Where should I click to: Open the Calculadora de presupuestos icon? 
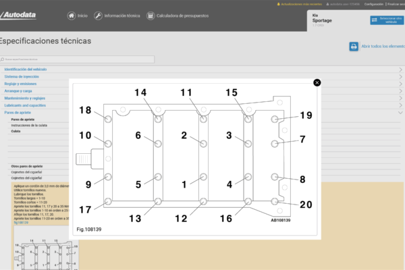click(x=150, y=16)
